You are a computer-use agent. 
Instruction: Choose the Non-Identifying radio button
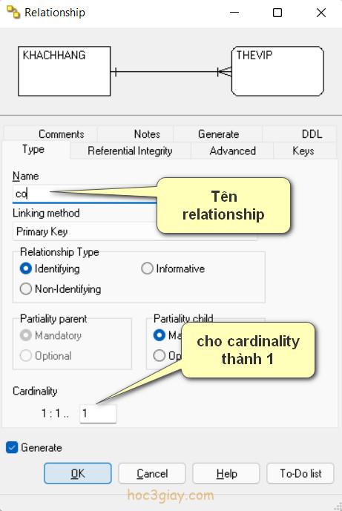click(x=60, y=289)
